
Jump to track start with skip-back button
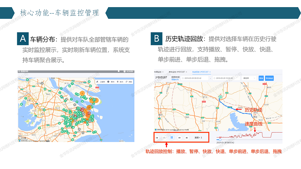(x=157, y=138)
